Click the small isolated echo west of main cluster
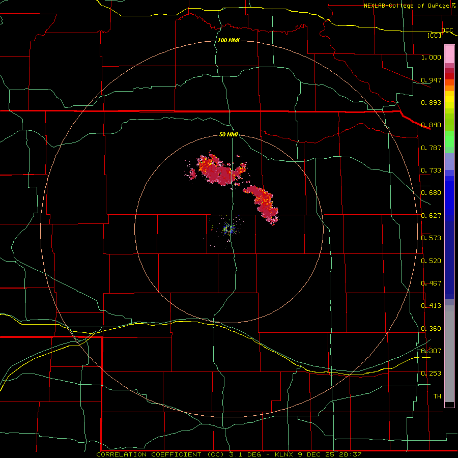 [x=192, y=174]
